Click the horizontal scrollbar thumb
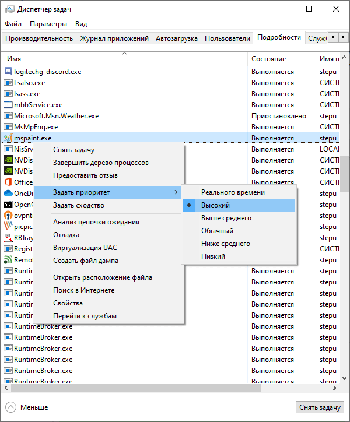The image size is (350, 422). click(x=136, y=388)
